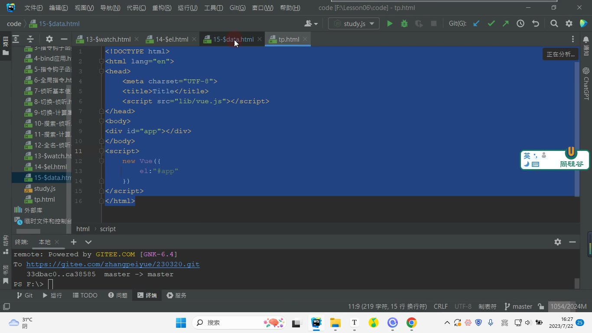592x333 pixels.
Task: Expand all items in project panel
Action: coord(16,39)
